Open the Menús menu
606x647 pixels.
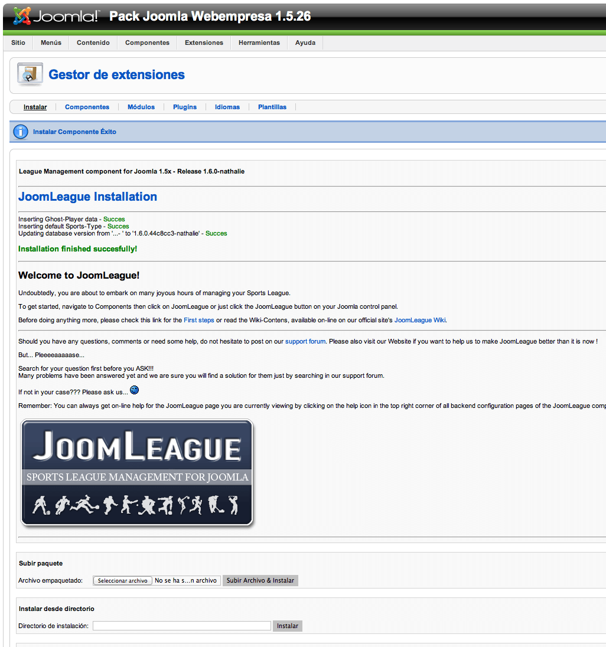pos(51,43)
